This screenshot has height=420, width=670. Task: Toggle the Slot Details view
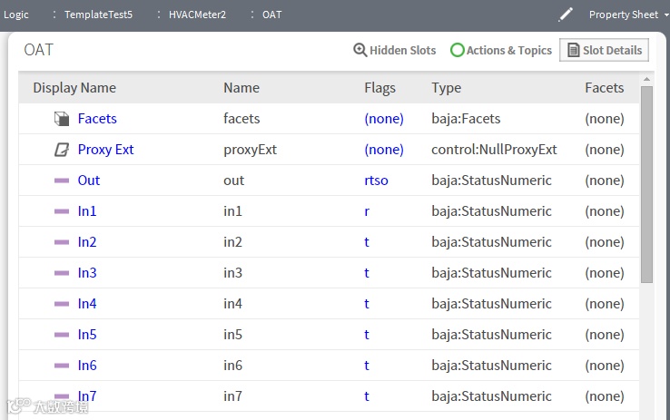(604, 51)
